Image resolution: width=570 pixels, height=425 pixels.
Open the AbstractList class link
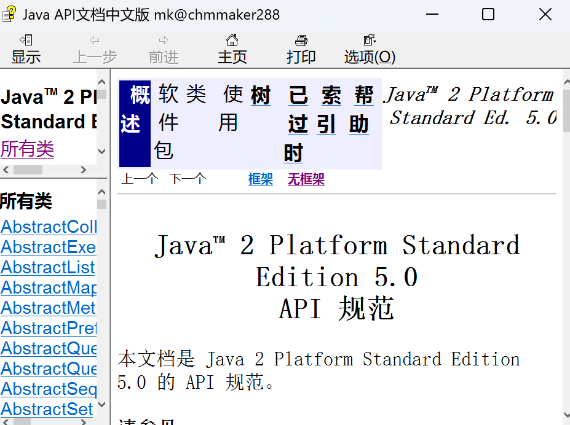point(47,268)
